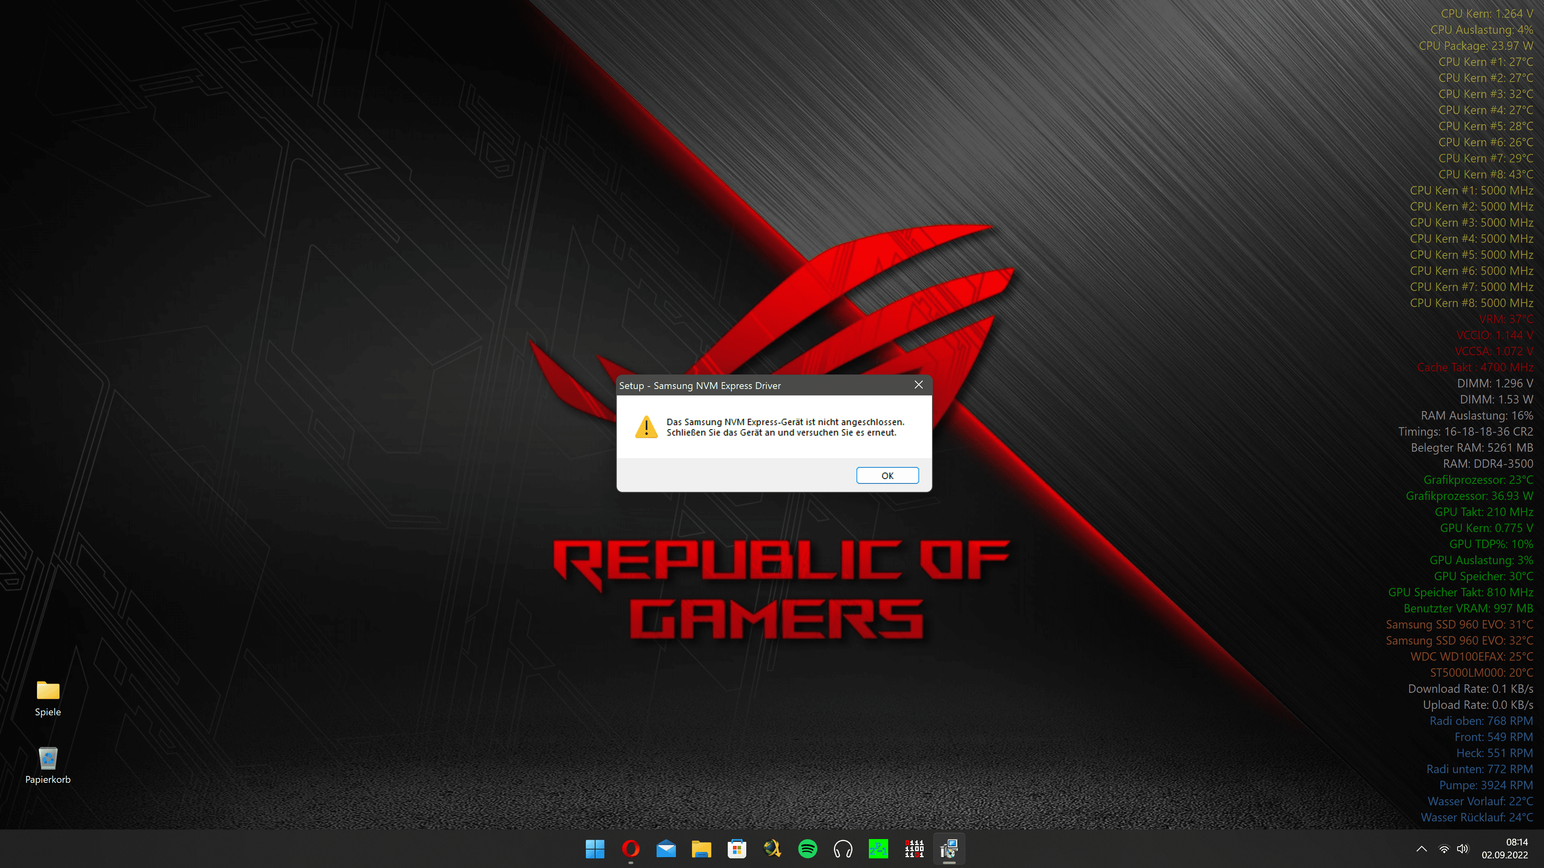Image resolution: width=1544 pixels, height=868 pixels.
Task: Launch the Mail app from the taskbar
Action: click(x=666, y=848)
